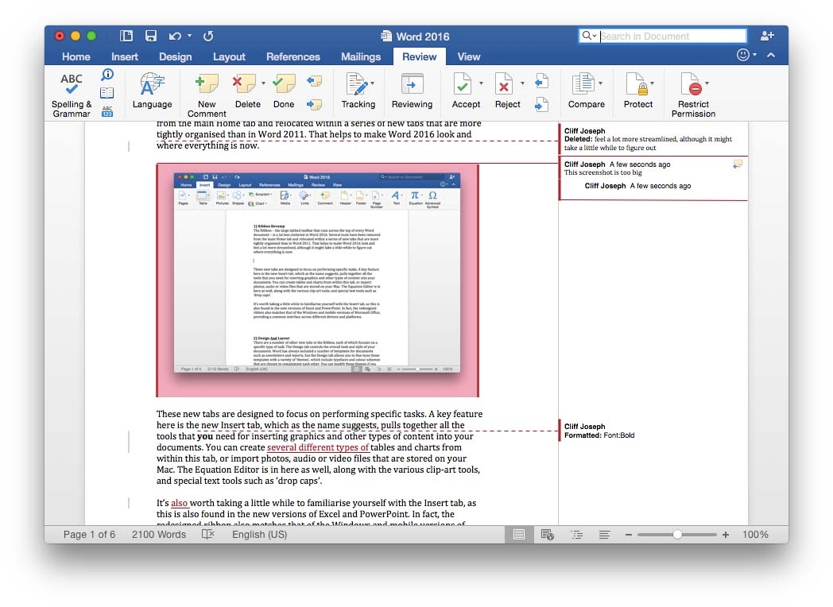Open the Tracking tool
This screenshot has height=607, width=833.
click(358, 91)
